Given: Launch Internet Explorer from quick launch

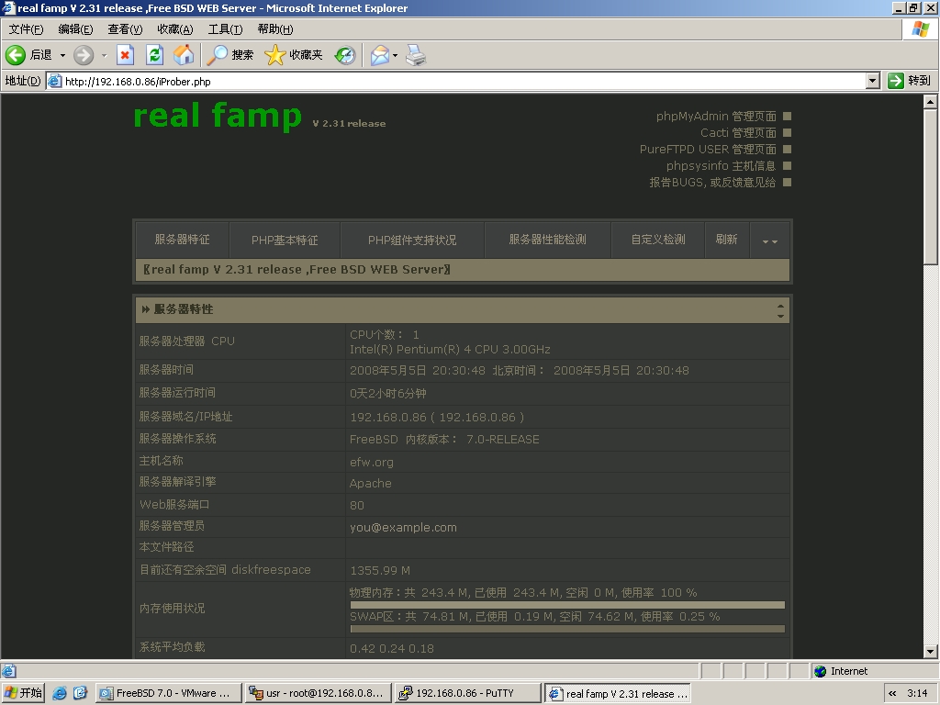Looking at the screenshot, I should pyautogui.click(x=60, y=693).
